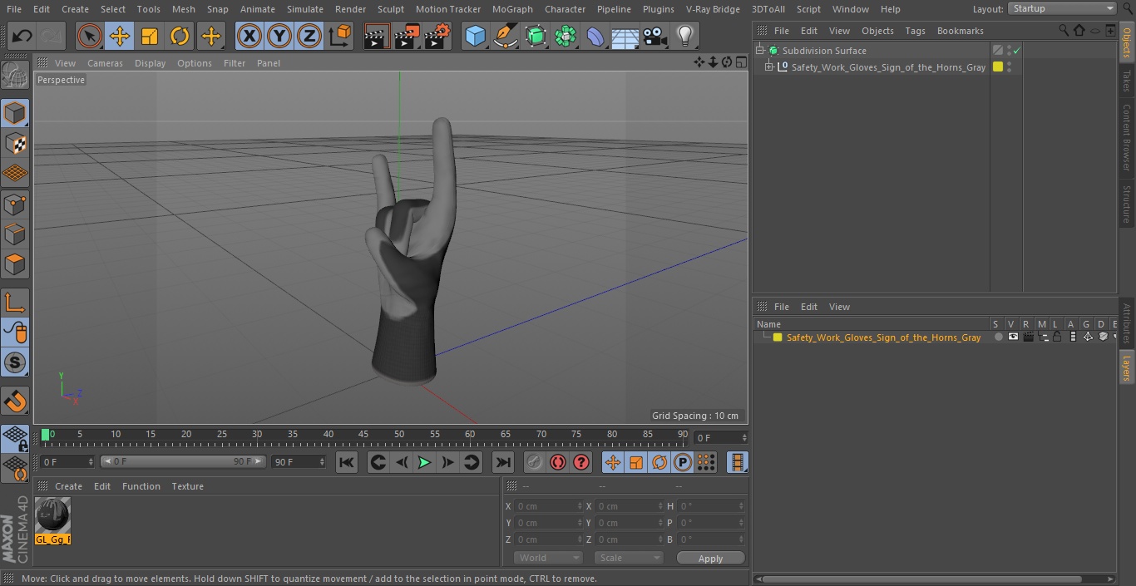Enable Axis mode
The width and height of the screenshot is (1136, 586).
pyautogui.click(x=15, y=303)
